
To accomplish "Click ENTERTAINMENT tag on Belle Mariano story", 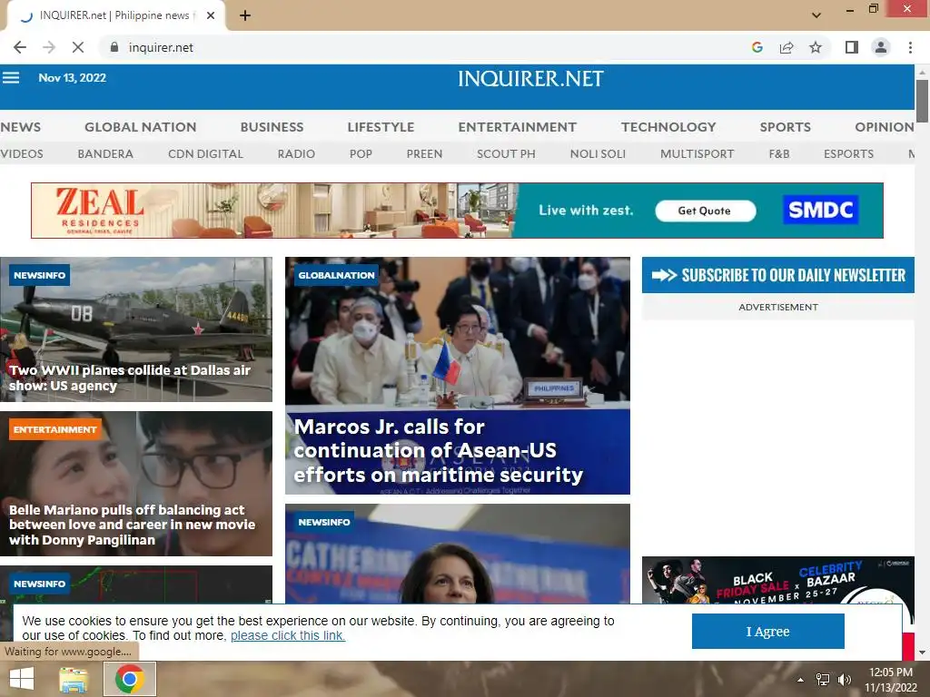I will click(54, 429).
